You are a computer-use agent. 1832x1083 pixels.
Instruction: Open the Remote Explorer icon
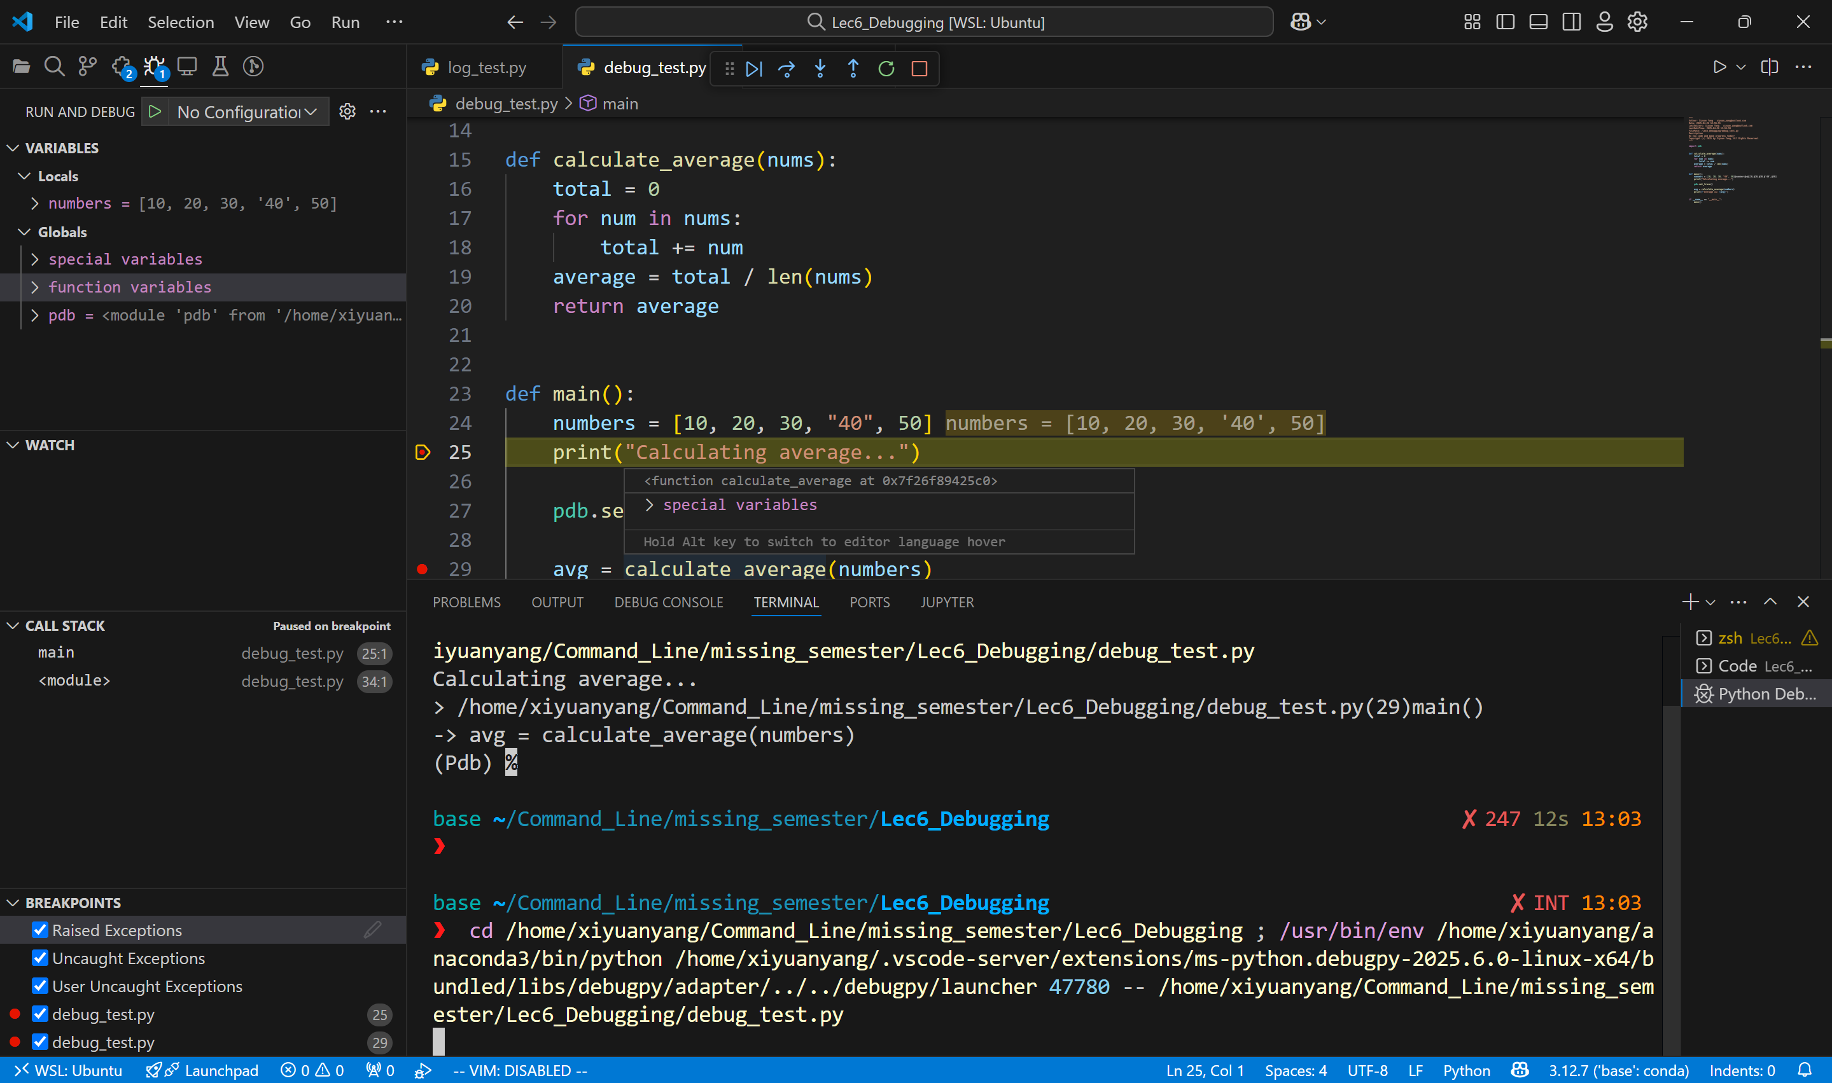[187, 67]
